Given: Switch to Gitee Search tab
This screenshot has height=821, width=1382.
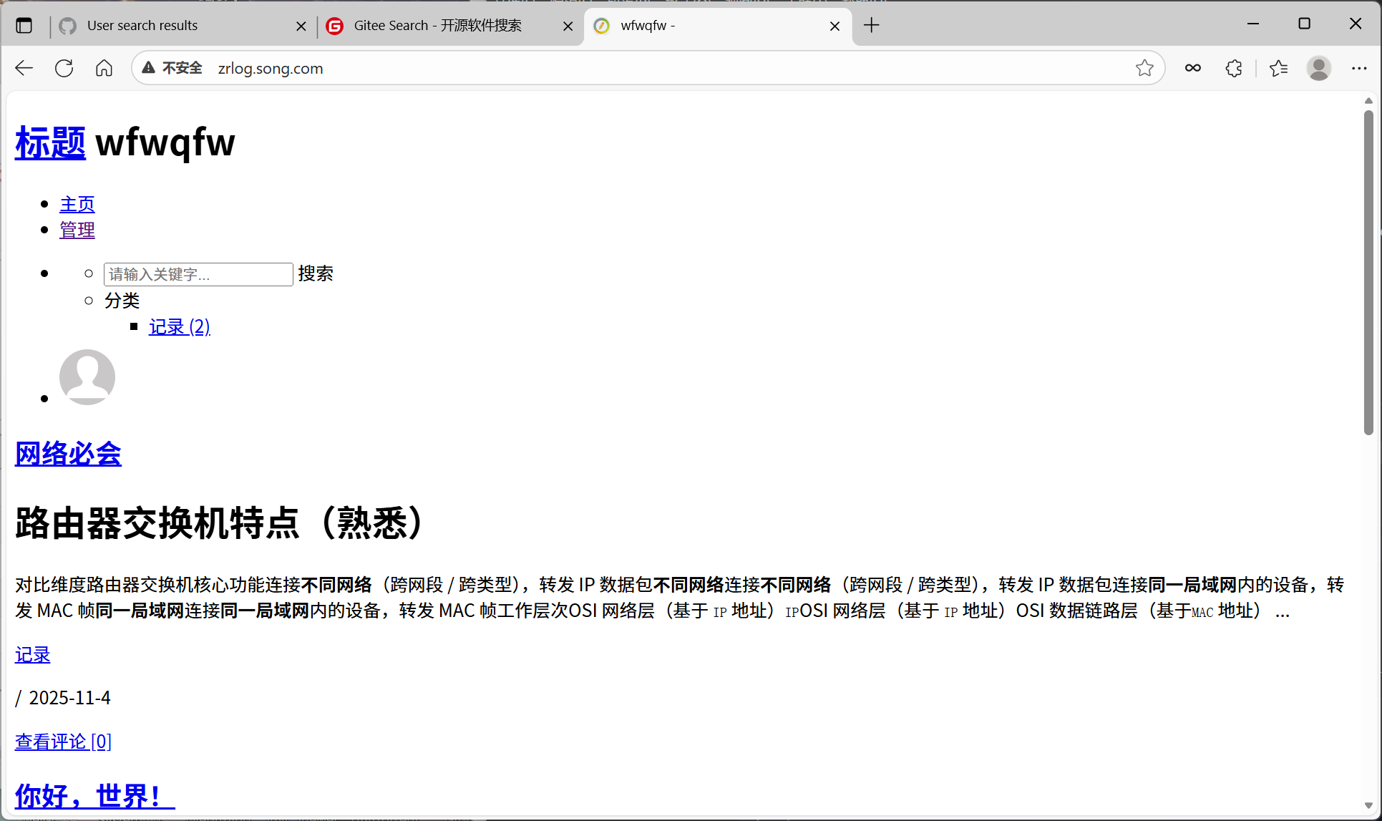Looking at the screenshot, I should pos(437,26).
